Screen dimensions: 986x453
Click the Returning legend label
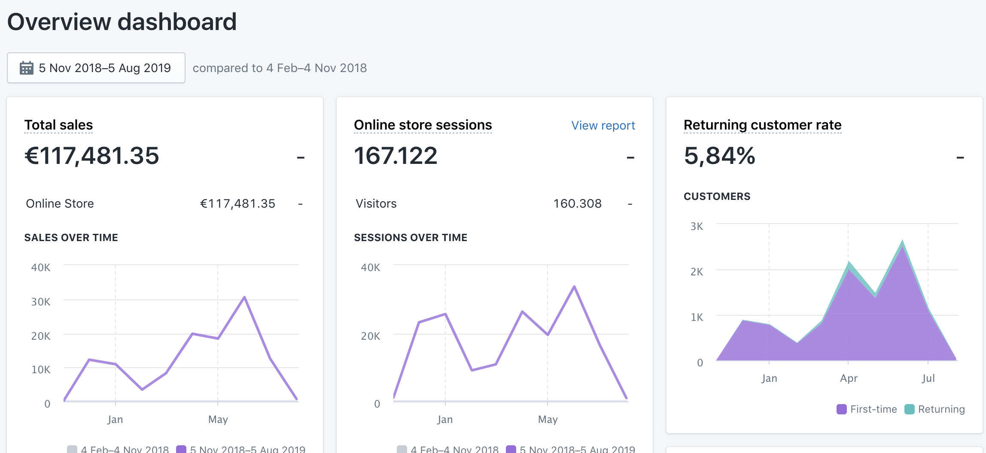click(941, 409)
